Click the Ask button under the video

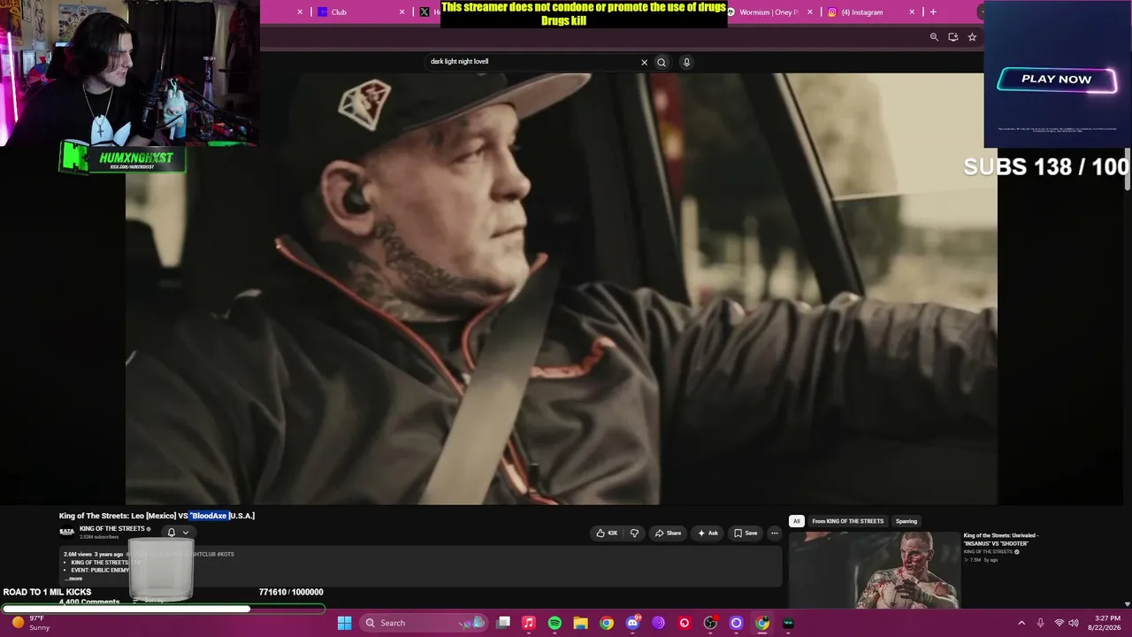(x=707, y=533)
